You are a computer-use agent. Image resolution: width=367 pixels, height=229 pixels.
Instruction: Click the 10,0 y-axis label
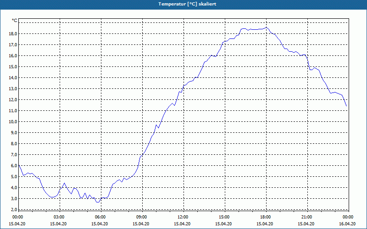tap(13, 121)
